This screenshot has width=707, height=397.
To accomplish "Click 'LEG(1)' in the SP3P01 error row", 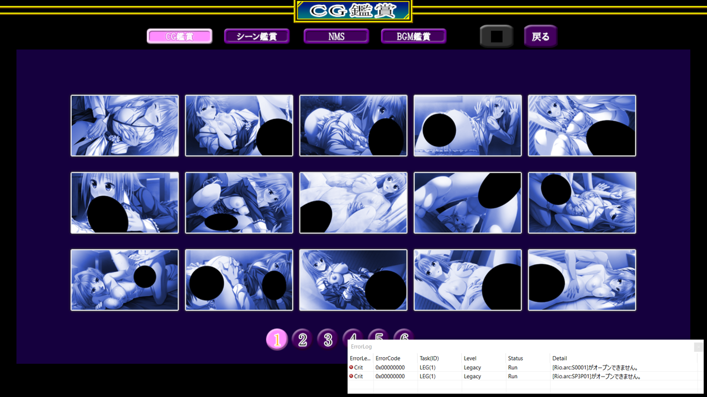I will tap(428, 376).
